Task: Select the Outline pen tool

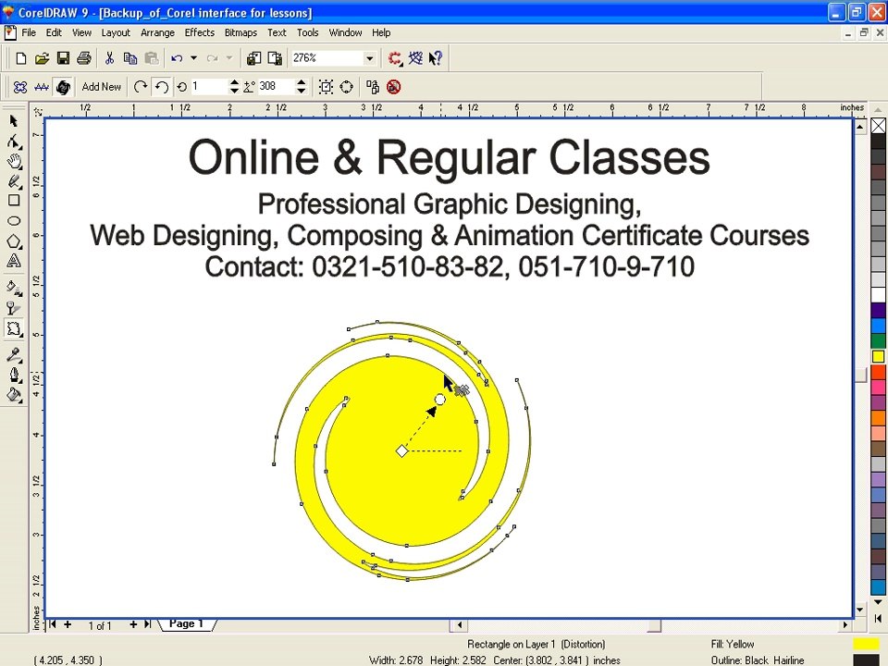Action: (x=14, y=375)
